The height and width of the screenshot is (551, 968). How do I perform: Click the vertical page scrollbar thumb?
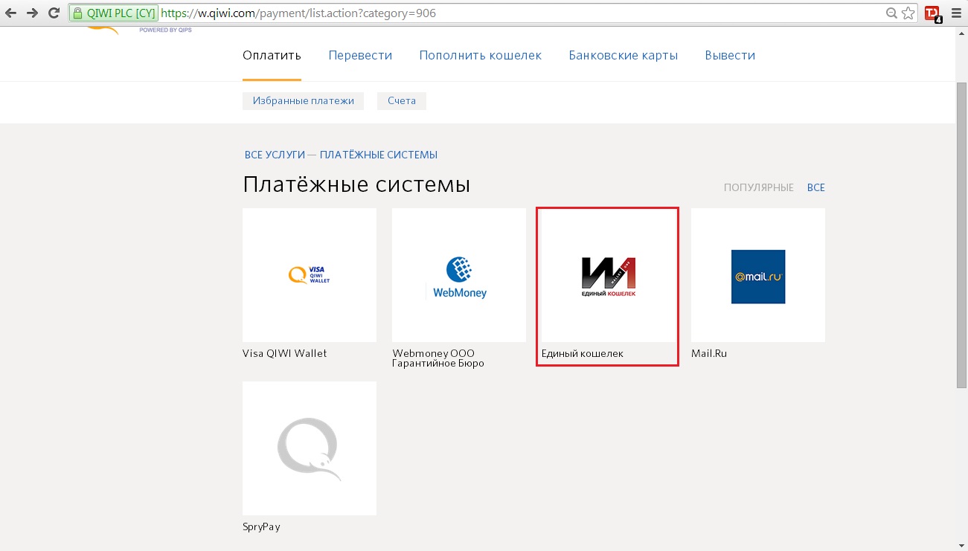pyautogui.click(x=961, y=234)
